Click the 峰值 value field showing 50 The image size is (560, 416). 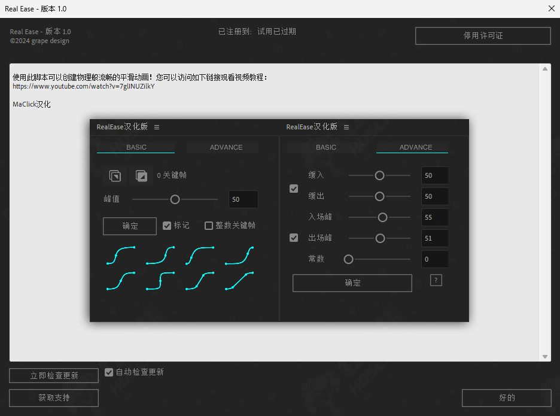coord(244,199)
